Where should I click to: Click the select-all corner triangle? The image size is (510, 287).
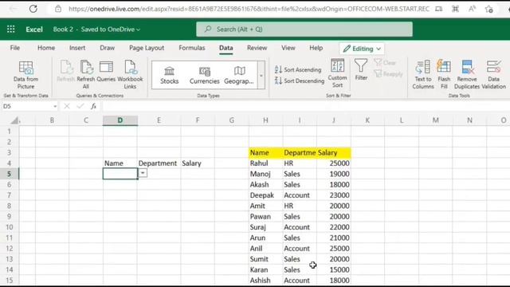pos(14,120)
